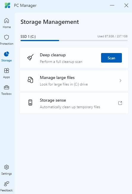The image size is (132, 194).
Task: Open the Manage large files card
Action: [x=74, y=80]
